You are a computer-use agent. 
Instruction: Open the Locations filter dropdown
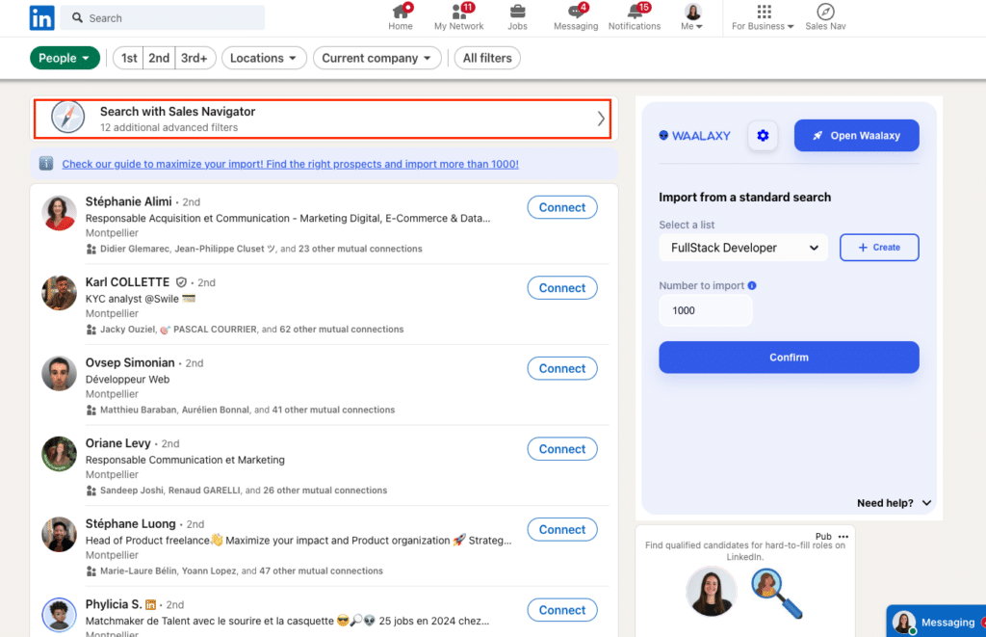click(x=264, y=58)
